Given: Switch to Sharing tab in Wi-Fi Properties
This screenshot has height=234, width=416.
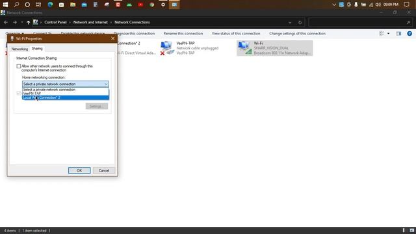Looking at the screenshot, I should point(37,49).
